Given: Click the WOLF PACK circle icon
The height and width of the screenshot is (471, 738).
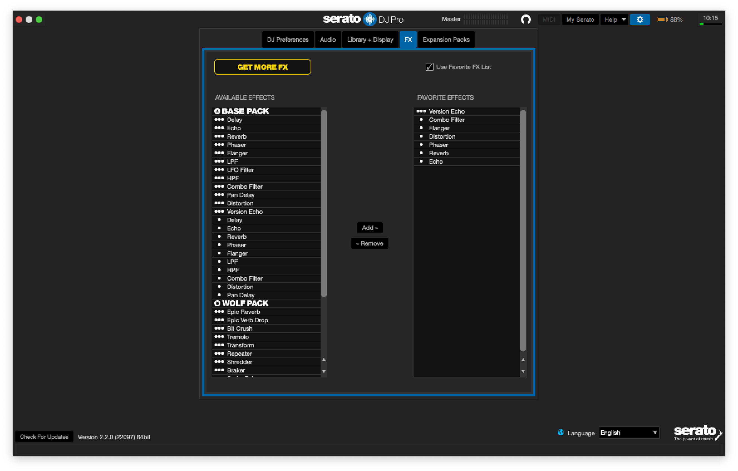Looking at the screenshot, I should click(x=217, y=303).
